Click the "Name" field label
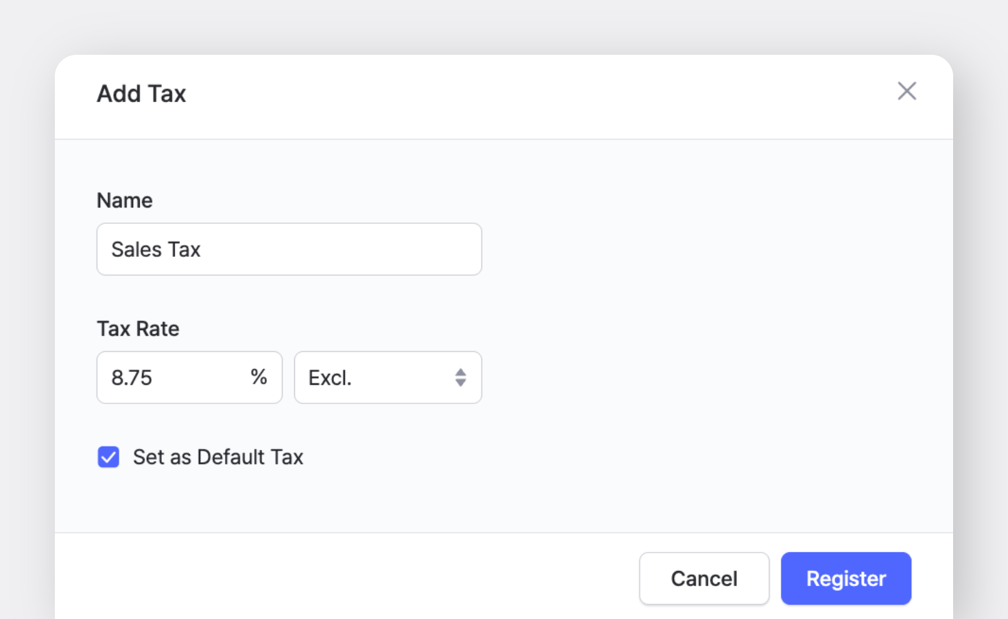Viewport: 1008px width, 619px height. coord(125,201)
